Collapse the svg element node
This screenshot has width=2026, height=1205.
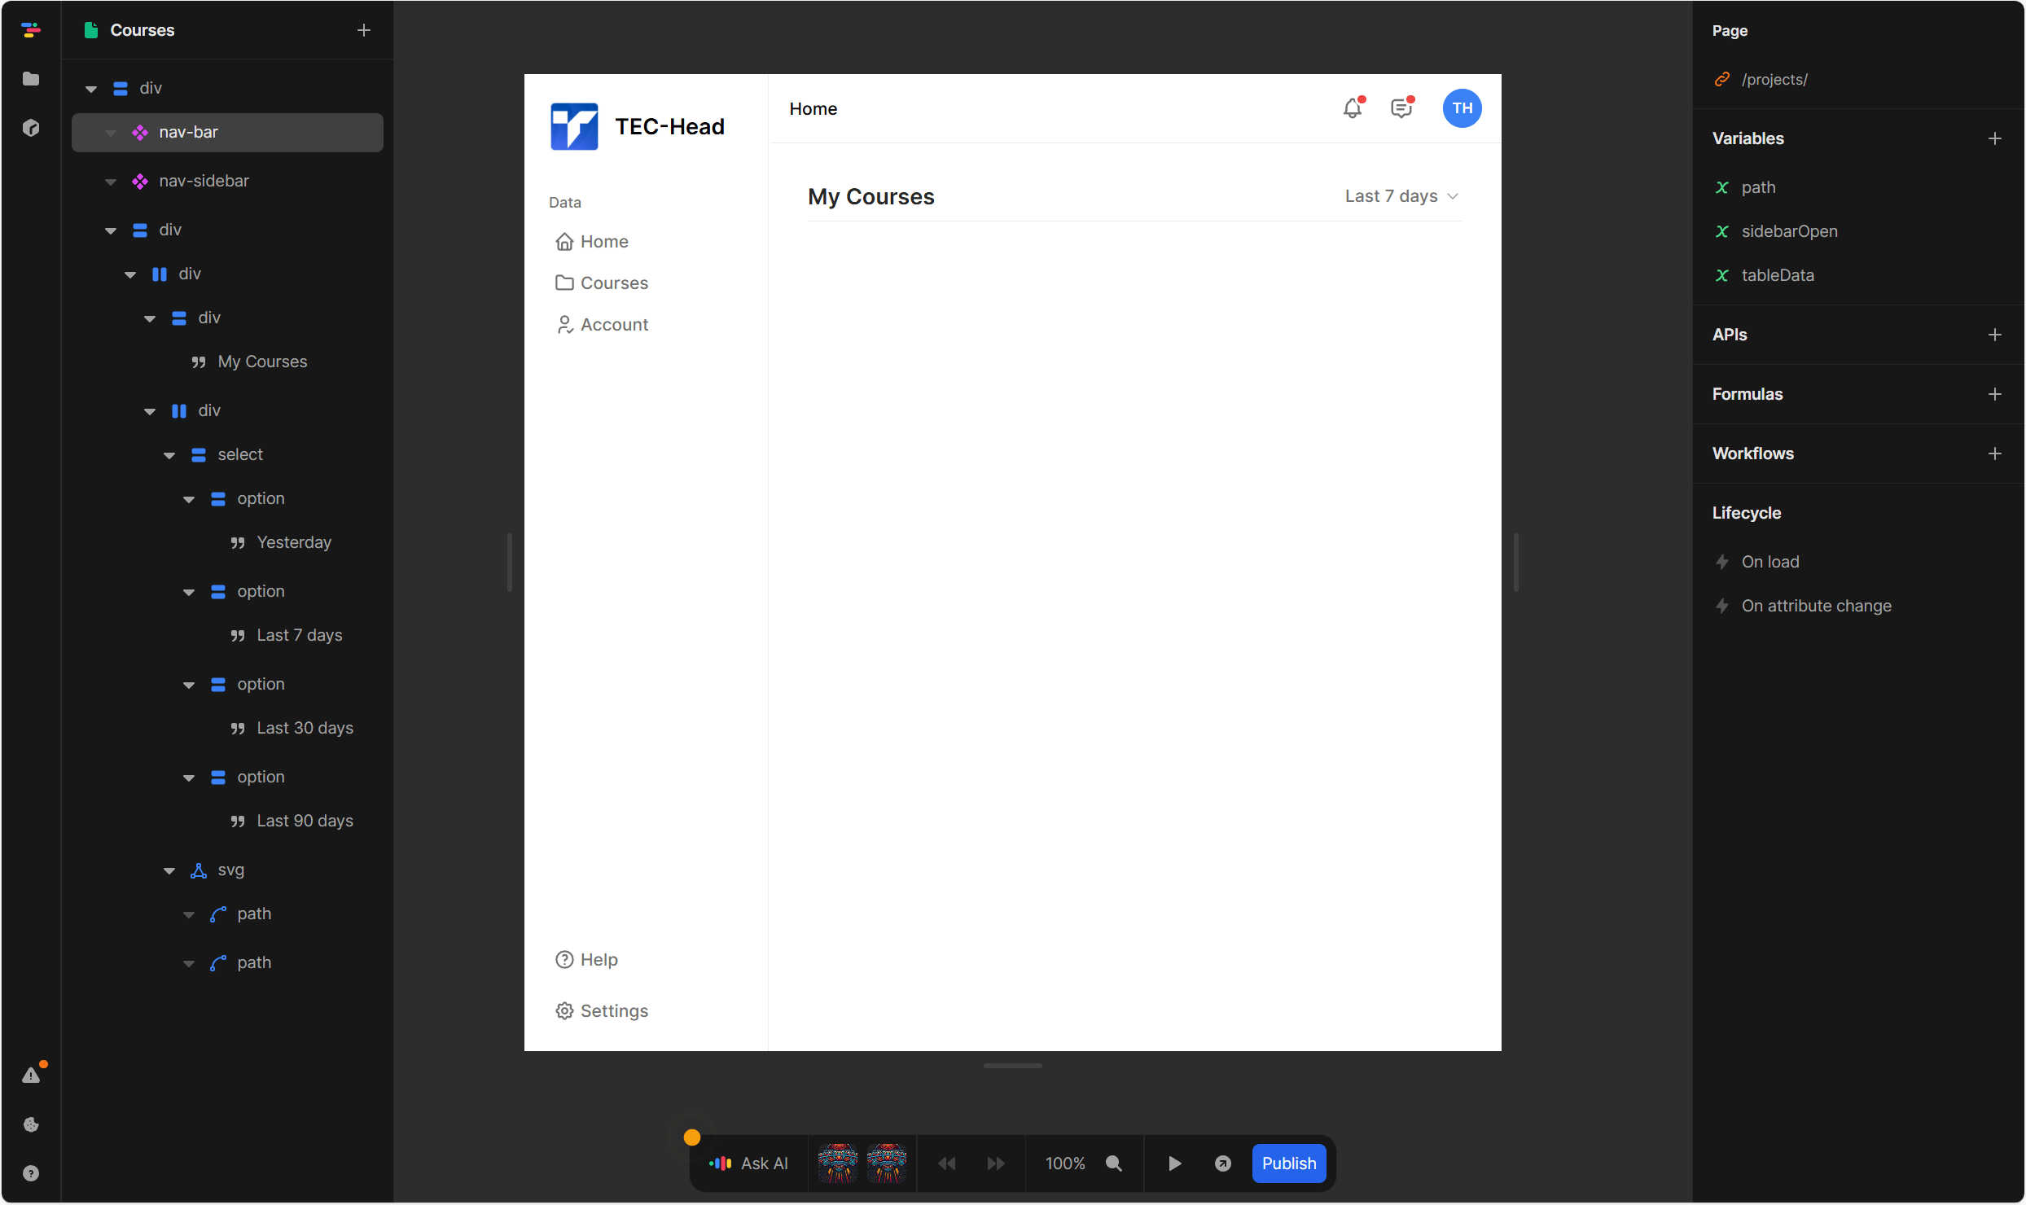(169, 870)
